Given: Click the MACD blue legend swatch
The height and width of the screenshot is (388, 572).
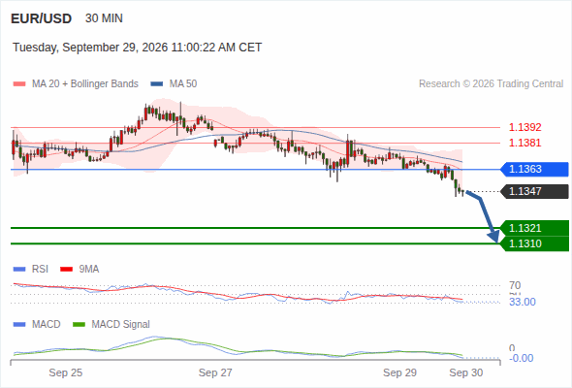Looking at the screenshot, I should click(19, 325).
